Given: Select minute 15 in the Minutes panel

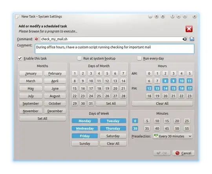Looking at the screenshot, I should click(x=167, y=121).
